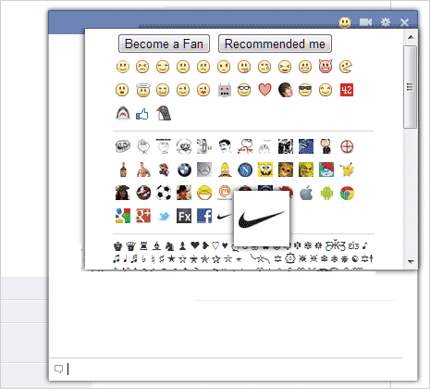Insert the small Nike swoosh icon
Screen dimensions: 430x389
pyautogui.click(x=225, y=217)
